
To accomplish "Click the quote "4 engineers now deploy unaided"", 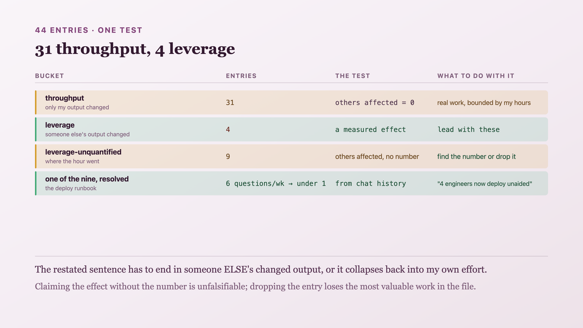I will pyautogui.click(x=485, y=184).
